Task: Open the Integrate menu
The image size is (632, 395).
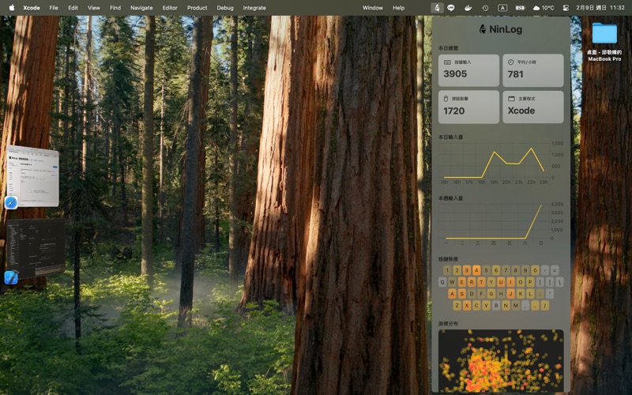Action: point(254,8)
